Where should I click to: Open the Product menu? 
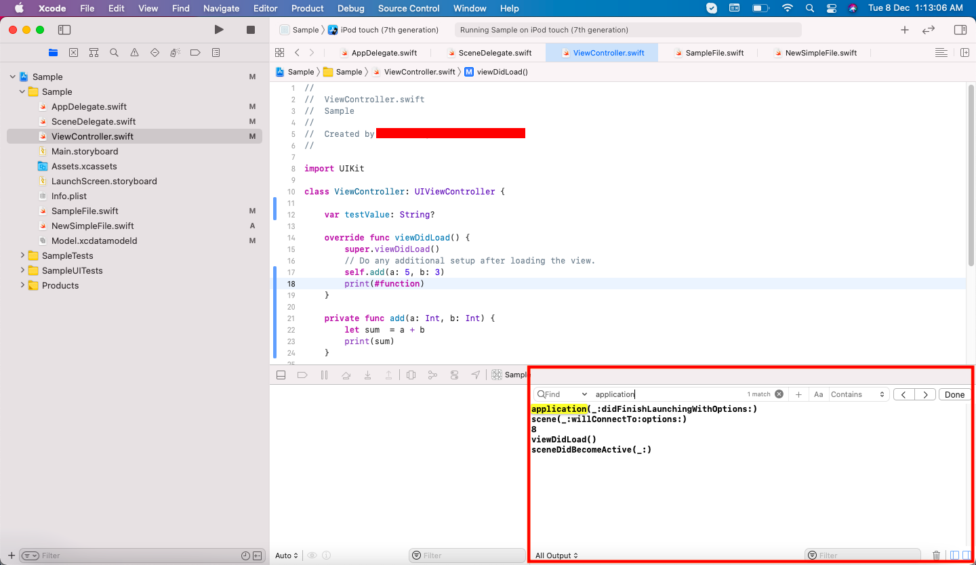tap(307, 8)
